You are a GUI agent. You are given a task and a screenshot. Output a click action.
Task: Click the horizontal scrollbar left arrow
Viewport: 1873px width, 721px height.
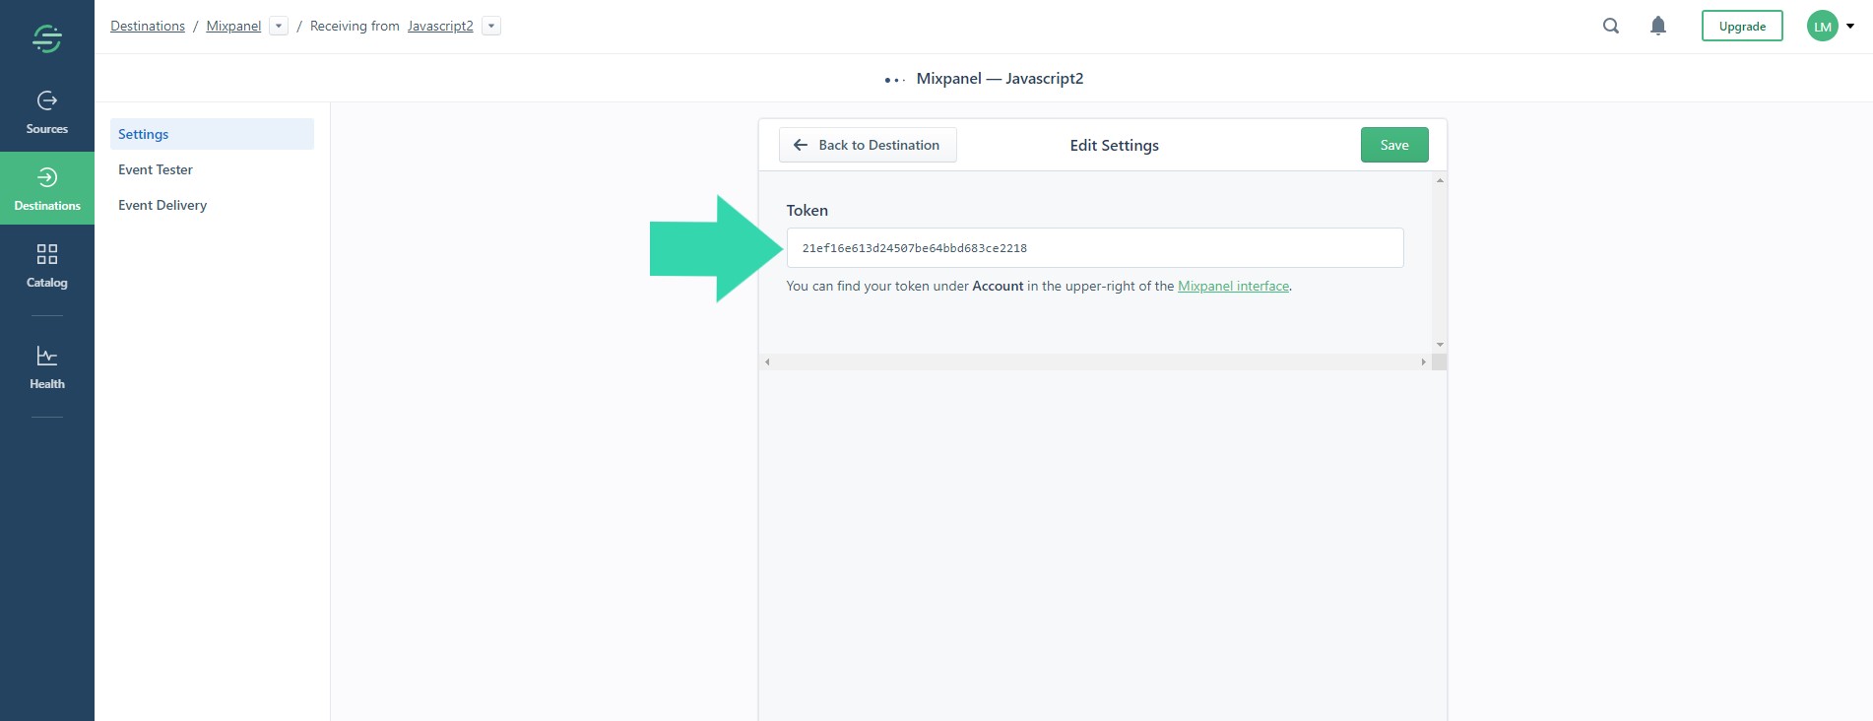coord(767,362)
